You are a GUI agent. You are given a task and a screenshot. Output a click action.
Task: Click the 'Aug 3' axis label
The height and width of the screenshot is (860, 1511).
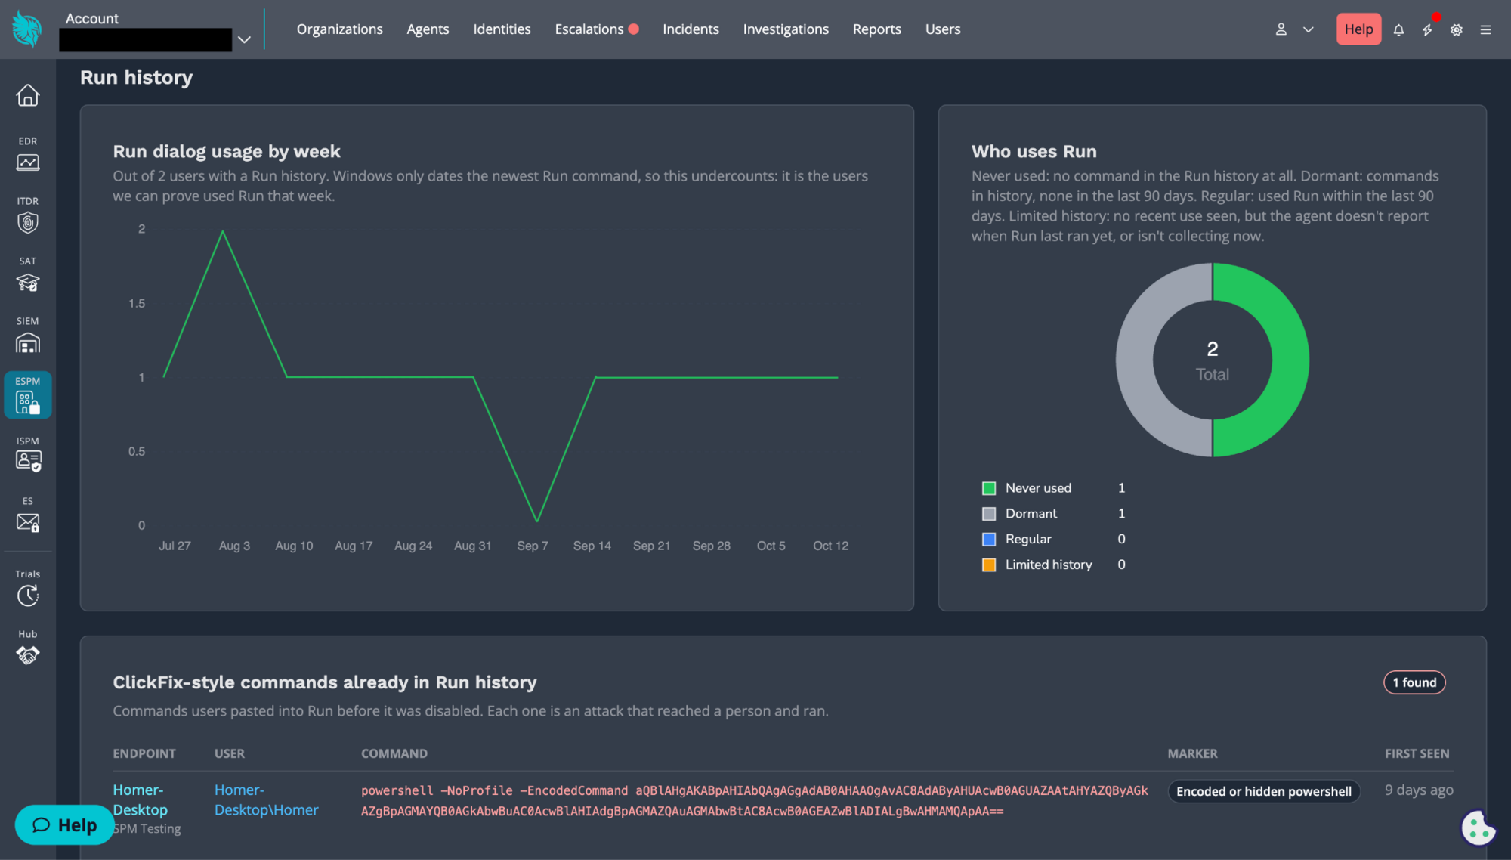click(x=234, y=546)
